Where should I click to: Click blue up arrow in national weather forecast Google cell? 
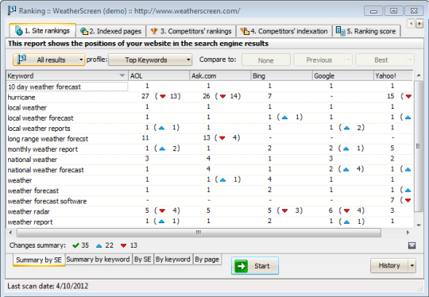tap(346, 170)
